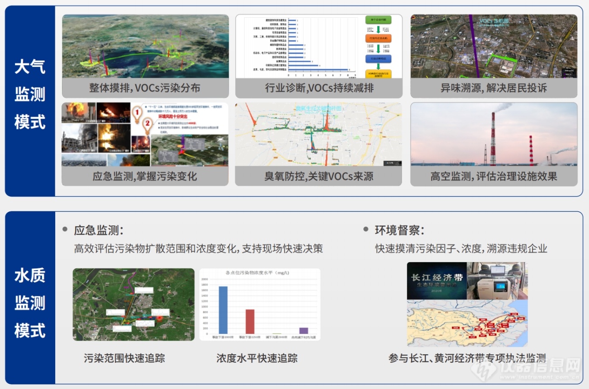Select the caption 污染范围快速追踪
The image size is (589, 389).
tap(124, 358)
